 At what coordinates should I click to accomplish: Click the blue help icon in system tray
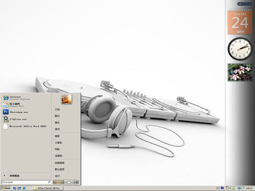[x=222, y=188]
